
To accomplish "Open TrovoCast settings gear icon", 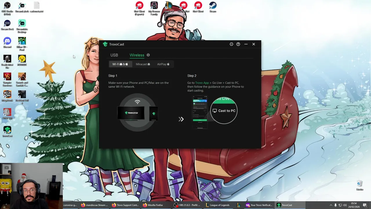I will tap(231, 44).
